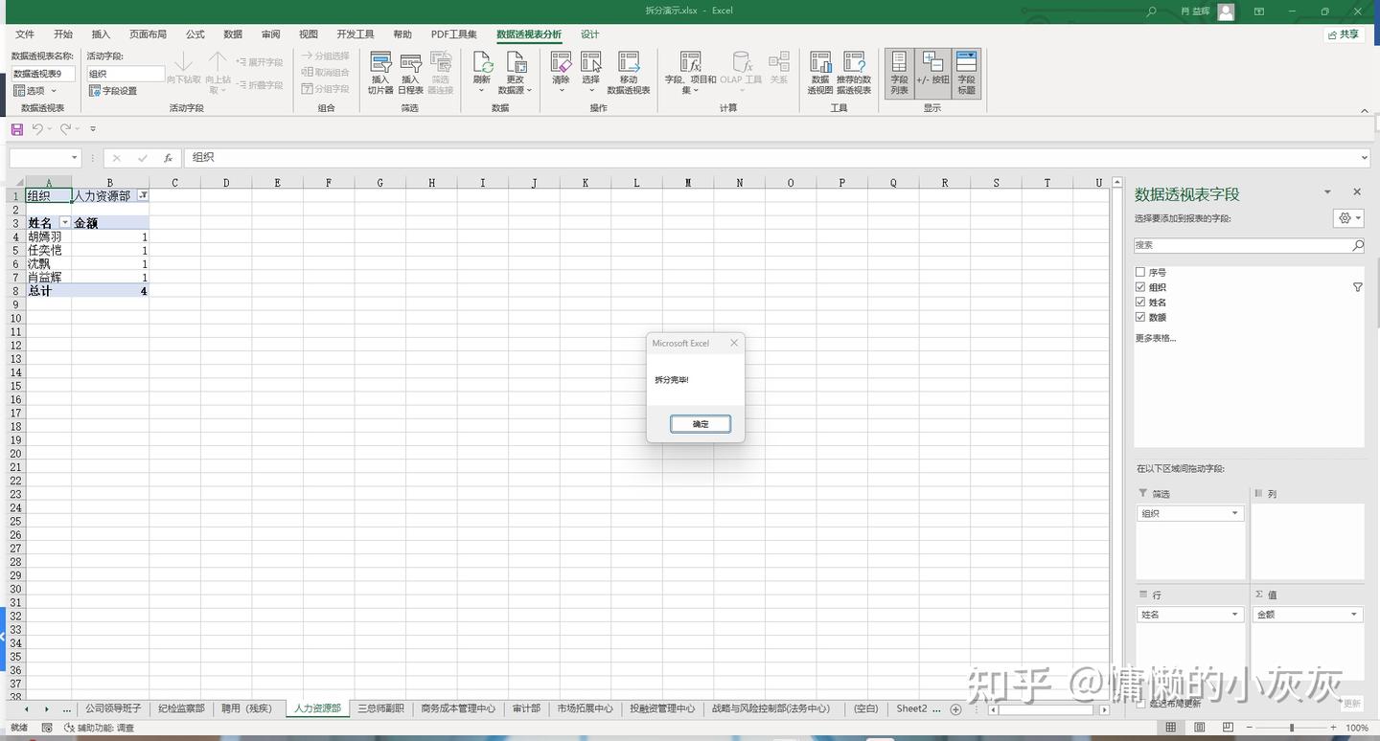The height and width of the screenshot is (741, 1380).
Task: Open the 审计部 sheet tab
Action: point(525,708)
